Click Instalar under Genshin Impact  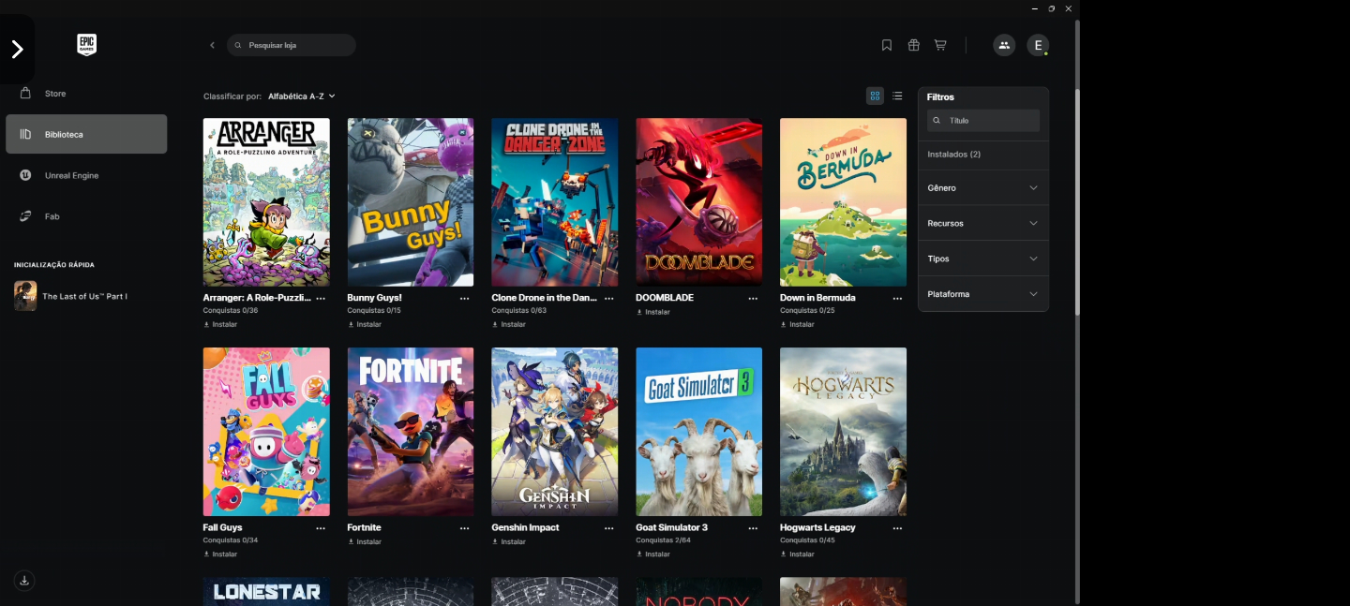tap(509, 542)
